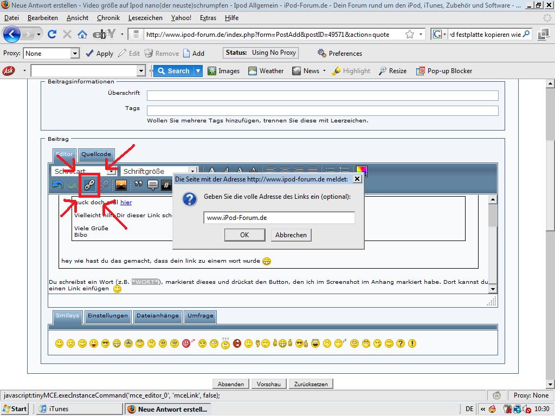Insert the thumbs-down smiley
The height and width of the screenshot is (416, 555).
(263, 343)
